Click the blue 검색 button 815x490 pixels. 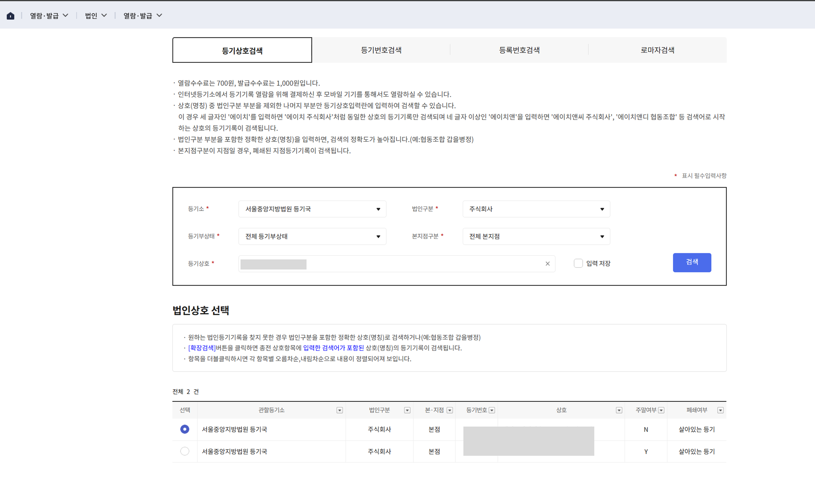pos(692,262)
